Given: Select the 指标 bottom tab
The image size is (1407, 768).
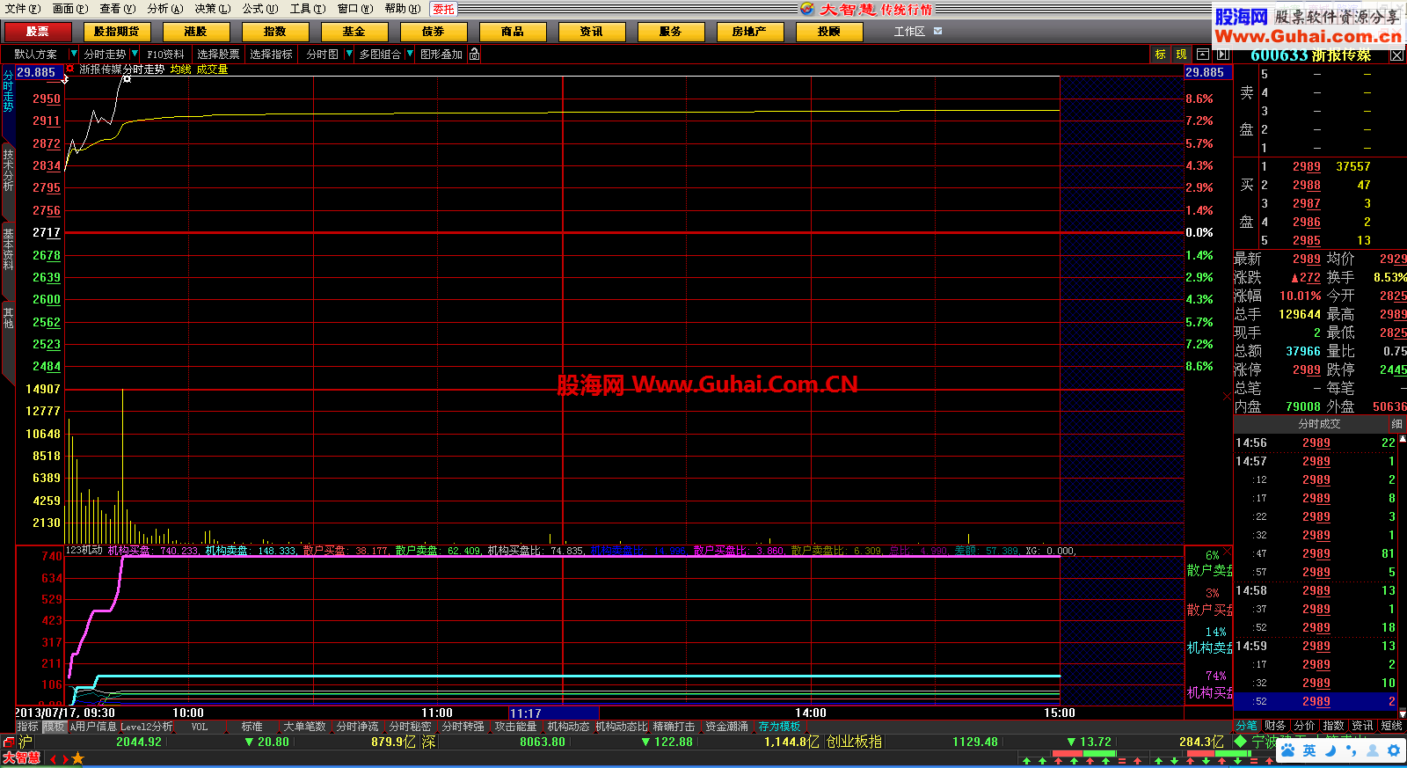Looking at the screenshot, I should click(28, 727).
